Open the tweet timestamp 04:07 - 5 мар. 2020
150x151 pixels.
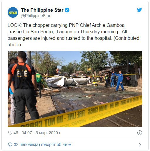pos(41,133)
